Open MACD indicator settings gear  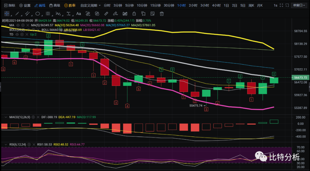tap(33, 117)
